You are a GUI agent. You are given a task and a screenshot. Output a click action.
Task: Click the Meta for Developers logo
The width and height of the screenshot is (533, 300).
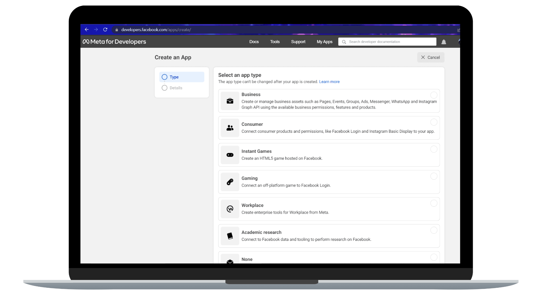pyautogui.click(x=114, y=42)
